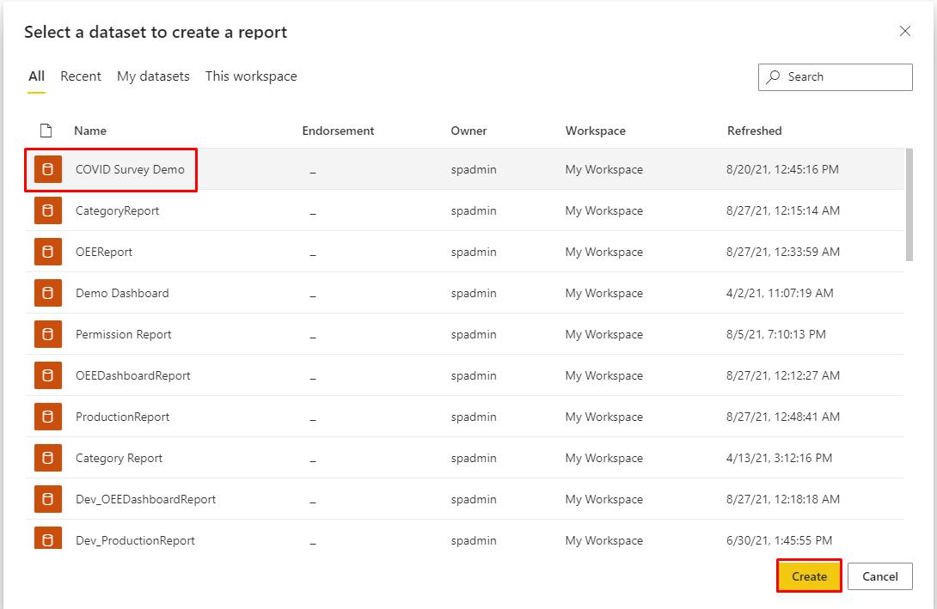Click the search magnifier icon
This screenshot has height=609, width=937.
tap(773, 76)
